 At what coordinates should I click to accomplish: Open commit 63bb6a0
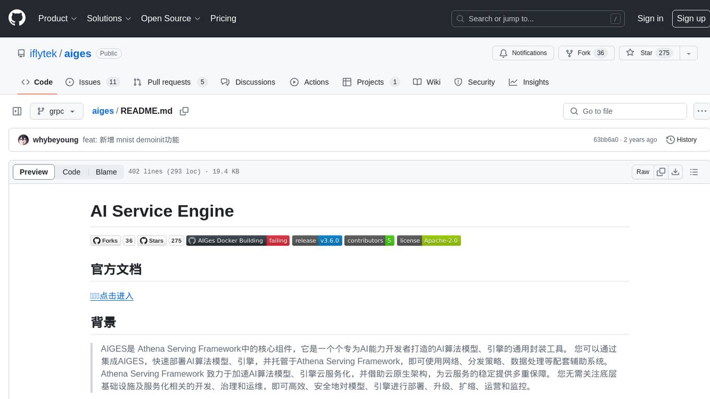pos(606,140)
